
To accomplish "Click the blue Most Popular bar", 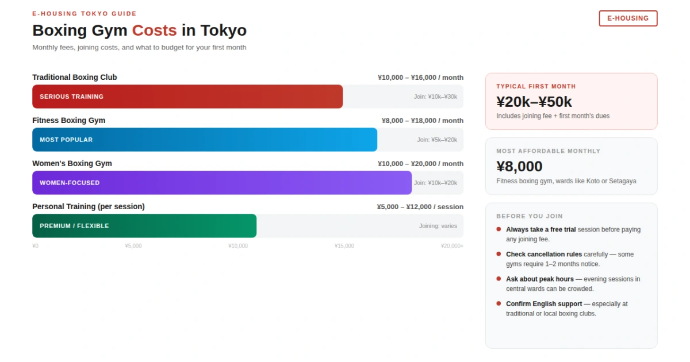I will click(x=204, y=140).
